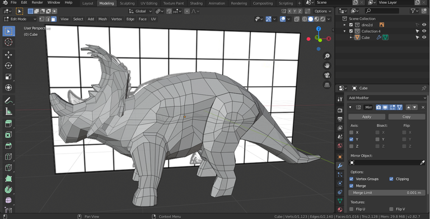Switch to face select mode
The height and width of the screenshot is (219, 430).
point(54,19)
